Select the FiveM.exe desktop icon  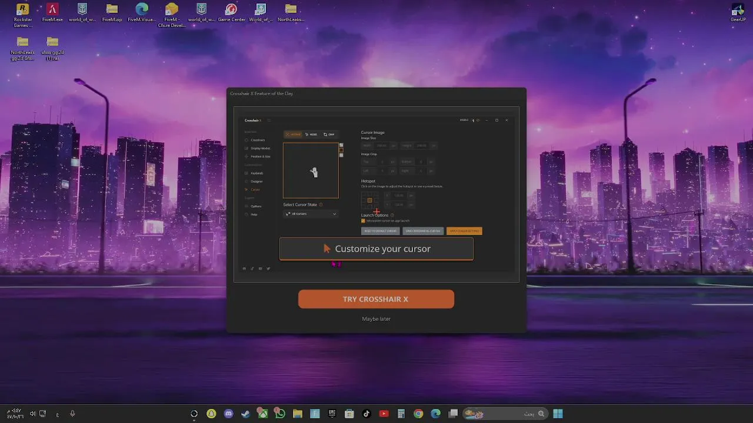pyautogui.click(x=52, y=13)
